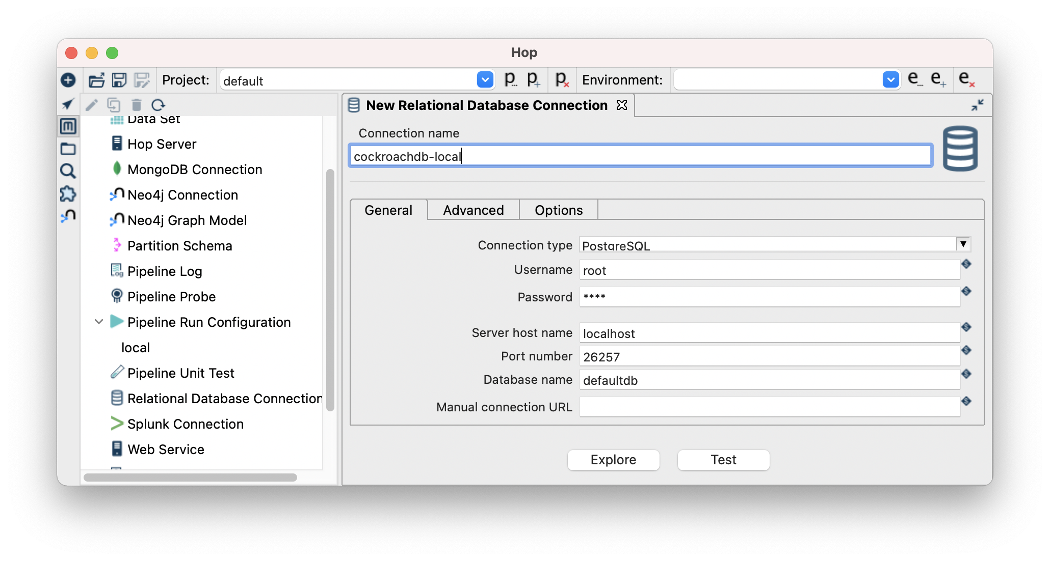Click the pencil edit metadata icon
The height and width of the screenshot is (561, 1050).
[x=92, y=105]
